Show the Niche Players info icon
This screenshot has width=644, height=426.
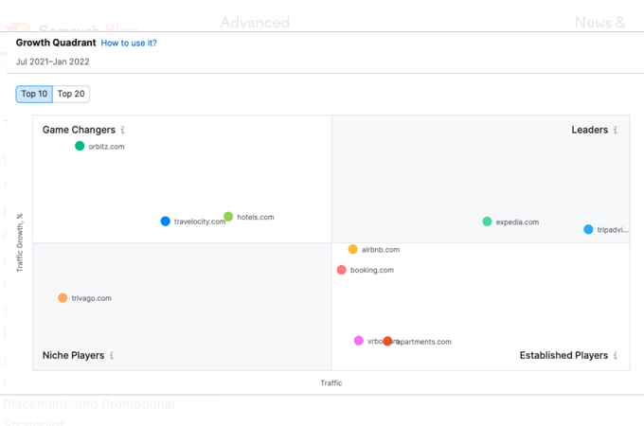(112, 355)
